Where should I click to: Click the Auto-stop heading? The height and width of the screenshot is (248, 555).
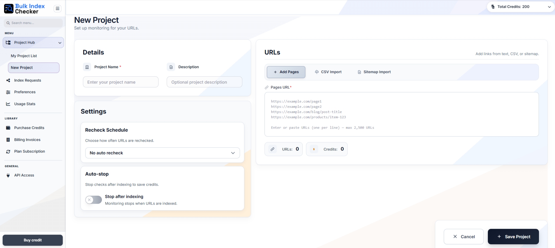(97, 174)
